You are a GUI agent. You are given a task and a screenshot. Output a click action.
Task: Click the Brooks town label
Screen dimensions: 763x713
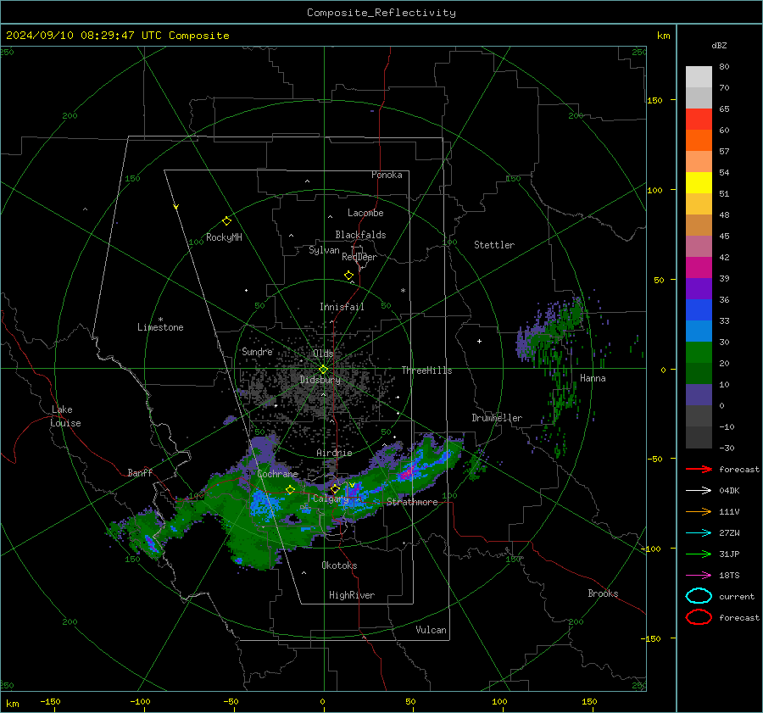pos(603,593)
